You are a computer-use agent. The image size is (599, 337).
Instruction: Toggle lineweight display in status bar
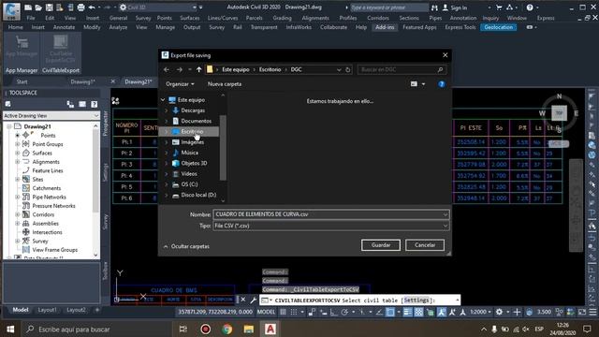[x=408, y=312]
